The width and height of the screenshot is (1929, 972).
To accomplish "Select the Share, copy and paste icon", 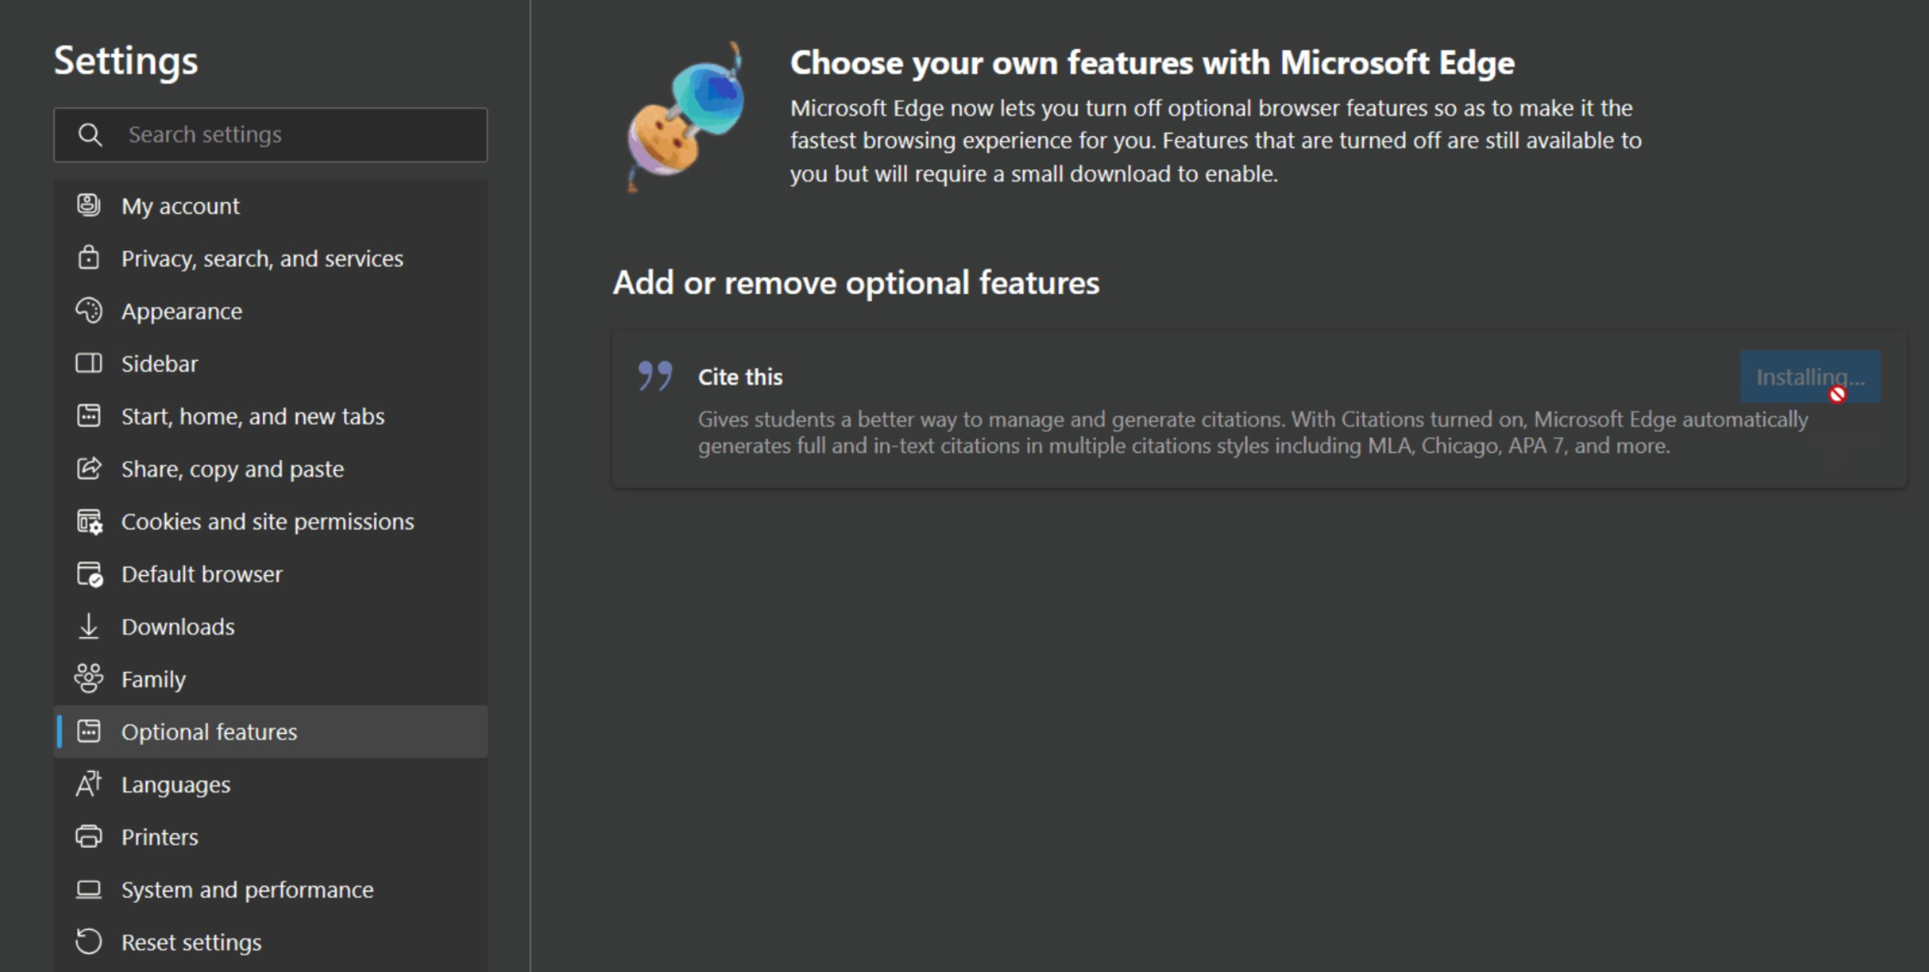I will click(89, 469).
